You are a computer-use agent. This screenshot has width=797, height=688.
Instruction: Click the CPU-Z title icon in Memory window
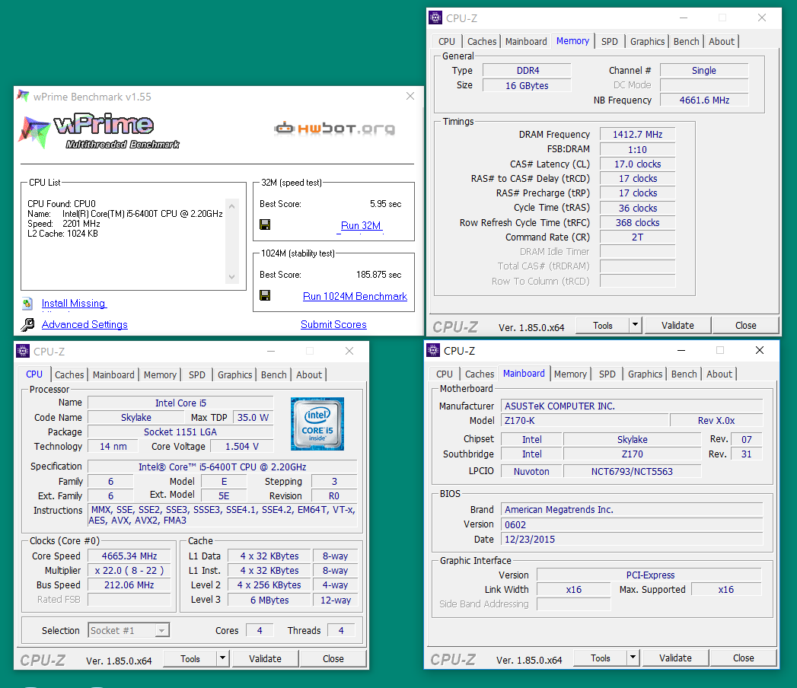[435, 18]
